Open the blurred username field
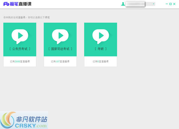Screen dimensions: 179x129 [135, 4]
